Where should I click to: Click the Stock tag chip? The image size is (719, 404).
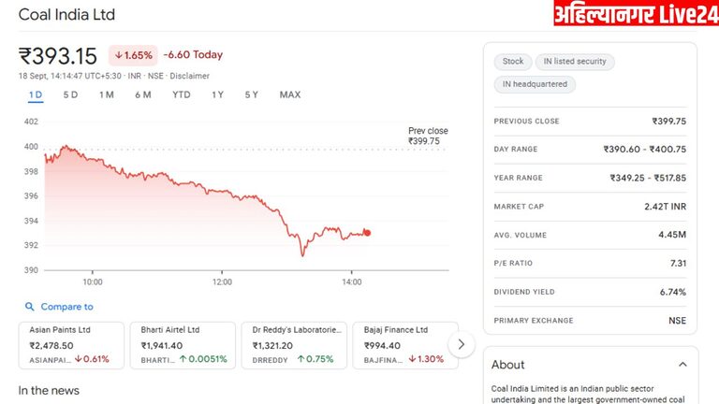[513, 62]
